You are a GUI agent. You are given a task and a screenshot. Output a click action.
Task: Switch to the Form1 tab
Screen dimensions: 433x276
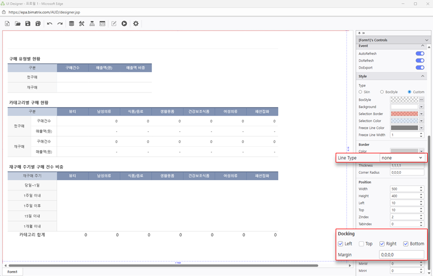(12, 272)
